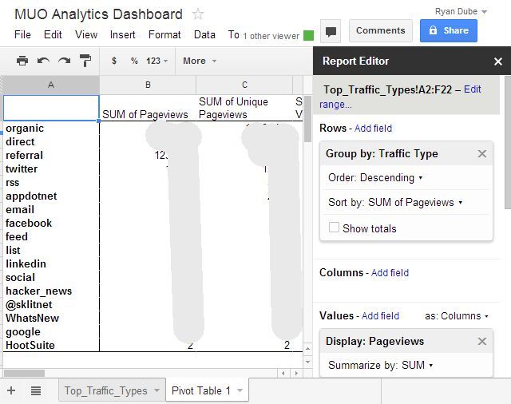Click the scroll up arrow below the grid
The image size is (511, 404).
(x=307, y=349)
